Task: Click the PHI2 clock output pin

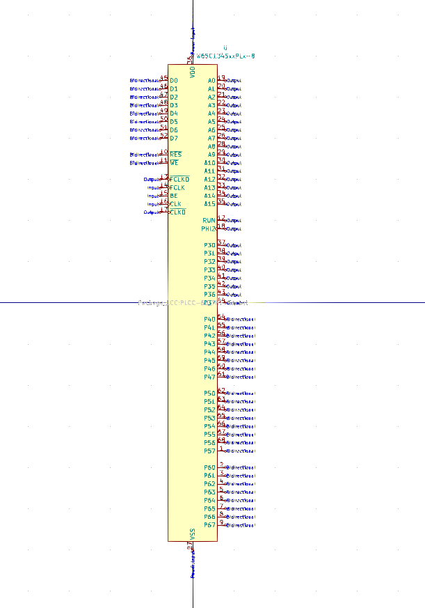Action: (x=209, y=228)
